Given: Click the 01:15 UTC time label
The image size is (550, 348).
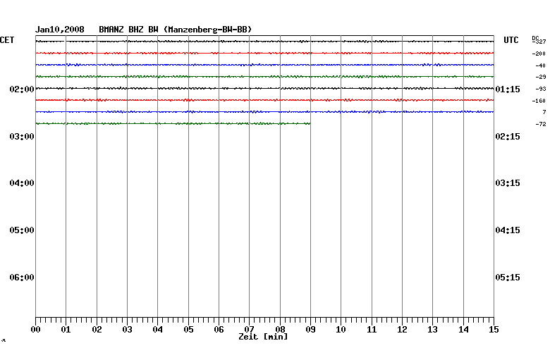Looking at the screenshot, I should [508, 89].
